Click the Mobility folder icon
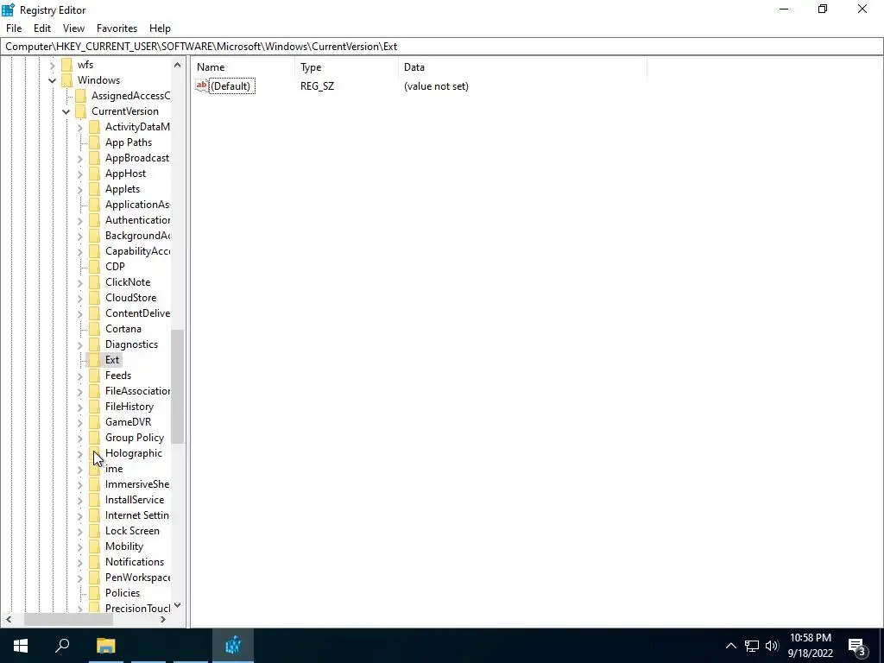The height and width of the screenshot is (663, 884). click(x=95, y=546)
